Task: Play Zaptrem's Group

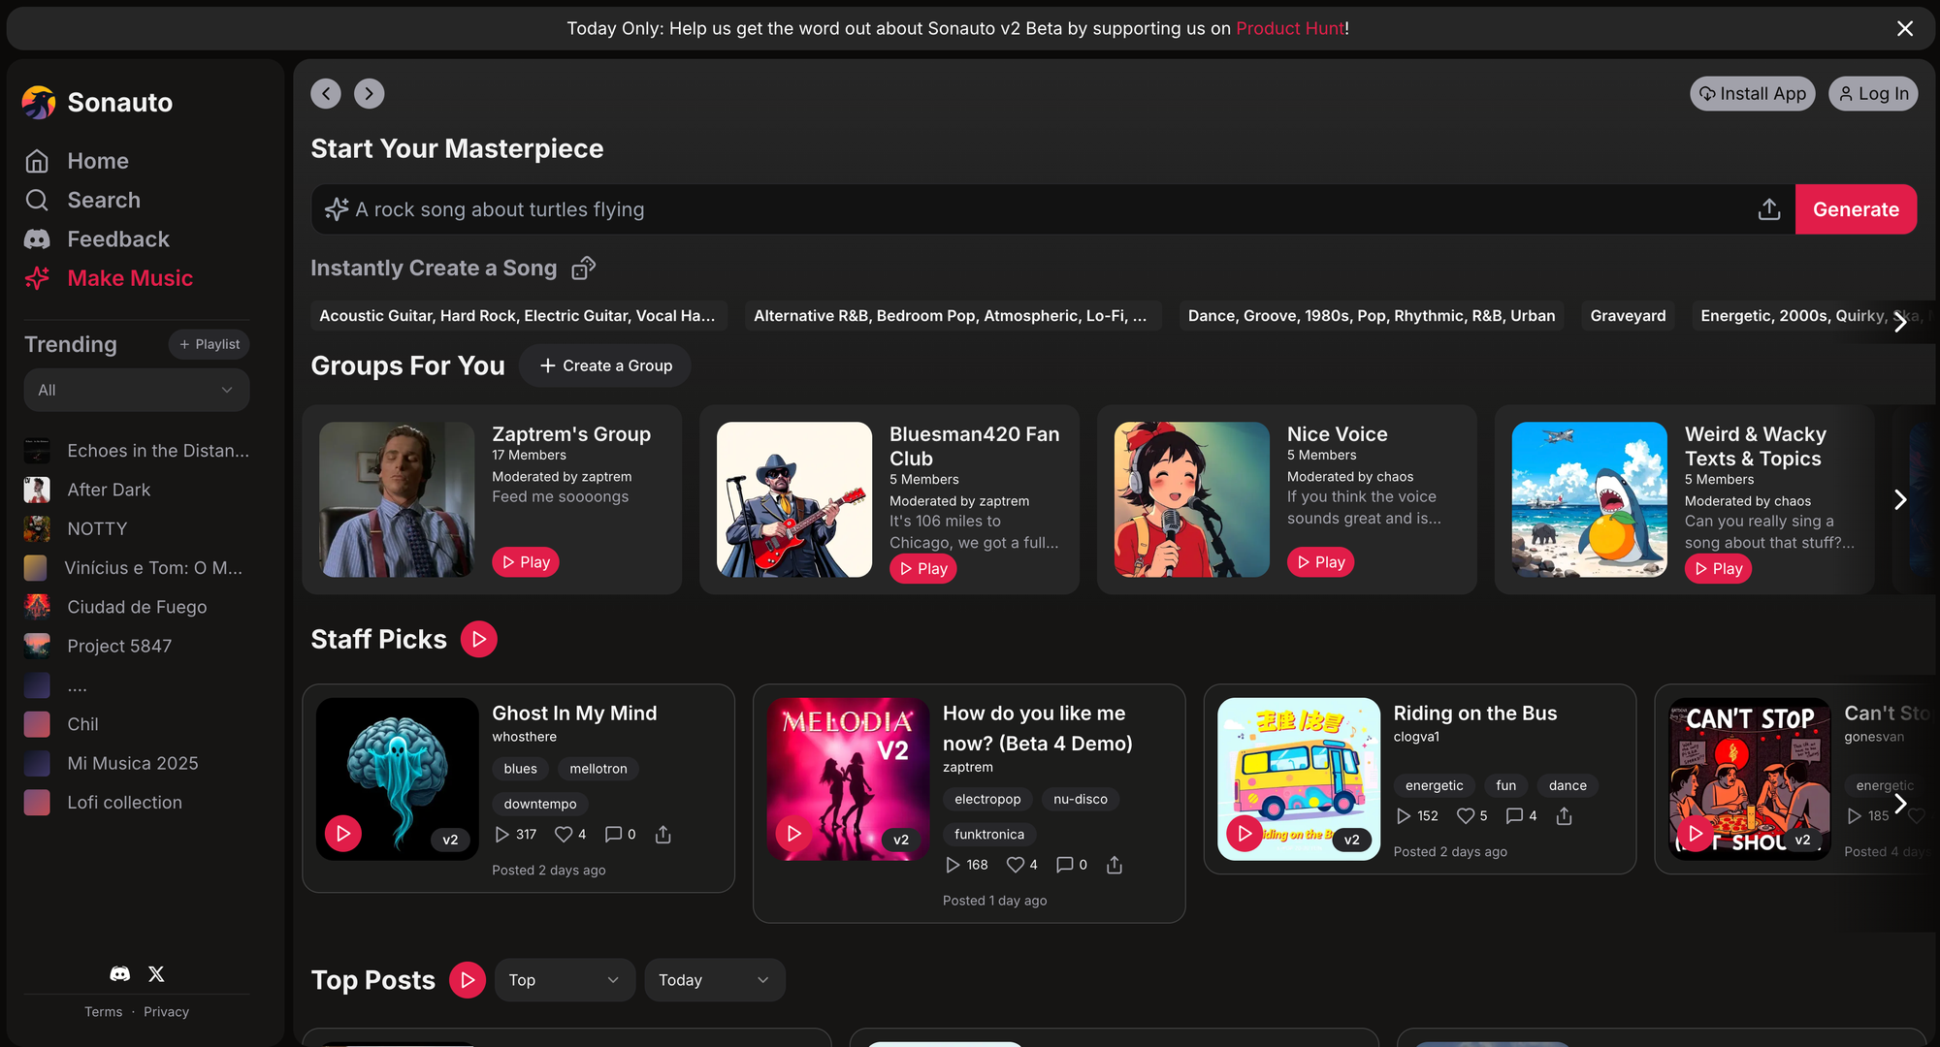Action: point(525,562)
